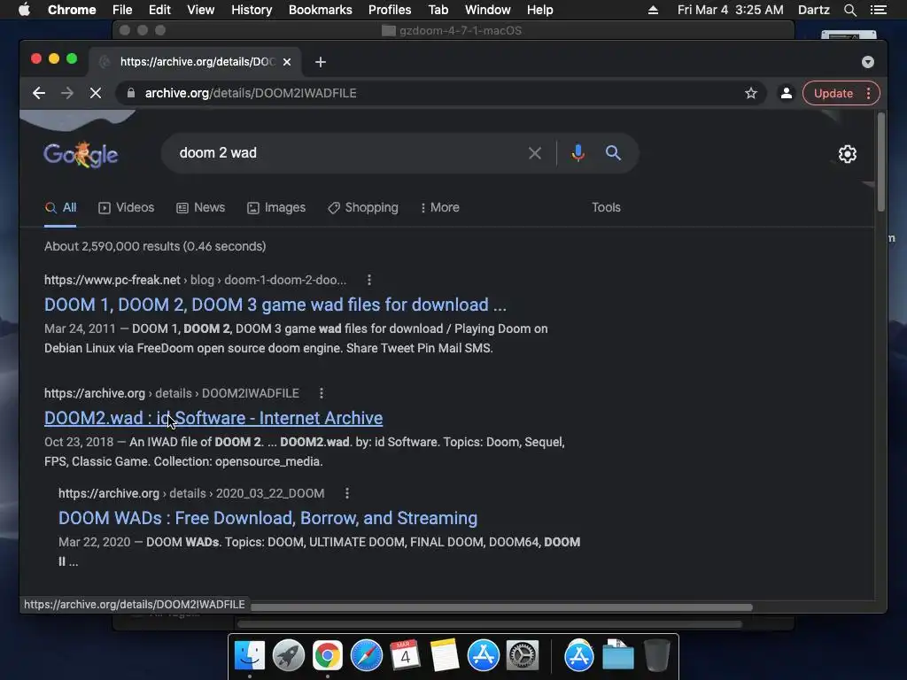Open options menu for 2020_03_22_DOOM result
Viewport: 907px width, 680px height.
click(x=347, y=493)
